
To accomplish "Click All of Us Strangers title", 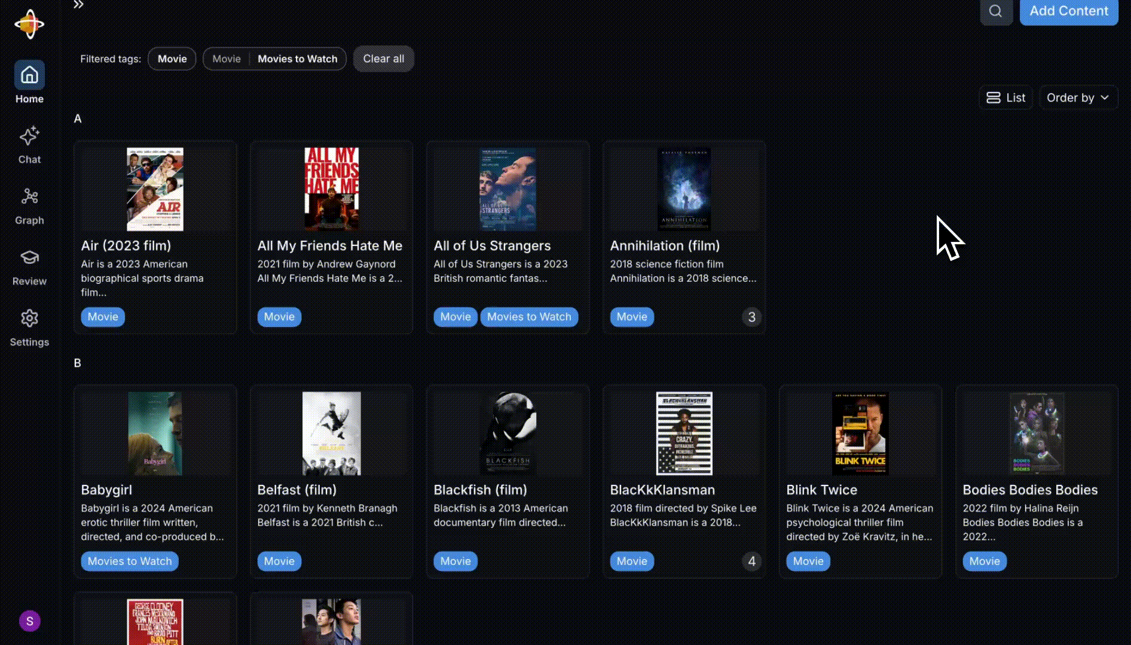I will (x=492, y=245).
